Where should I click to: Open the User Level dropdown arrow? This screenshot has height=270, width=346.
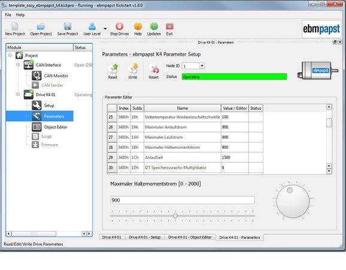pos(105,29)
